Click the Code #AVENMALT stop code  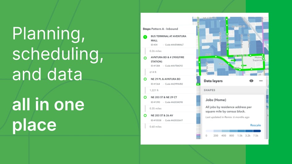pyautogui.click(x=174, y=44)
